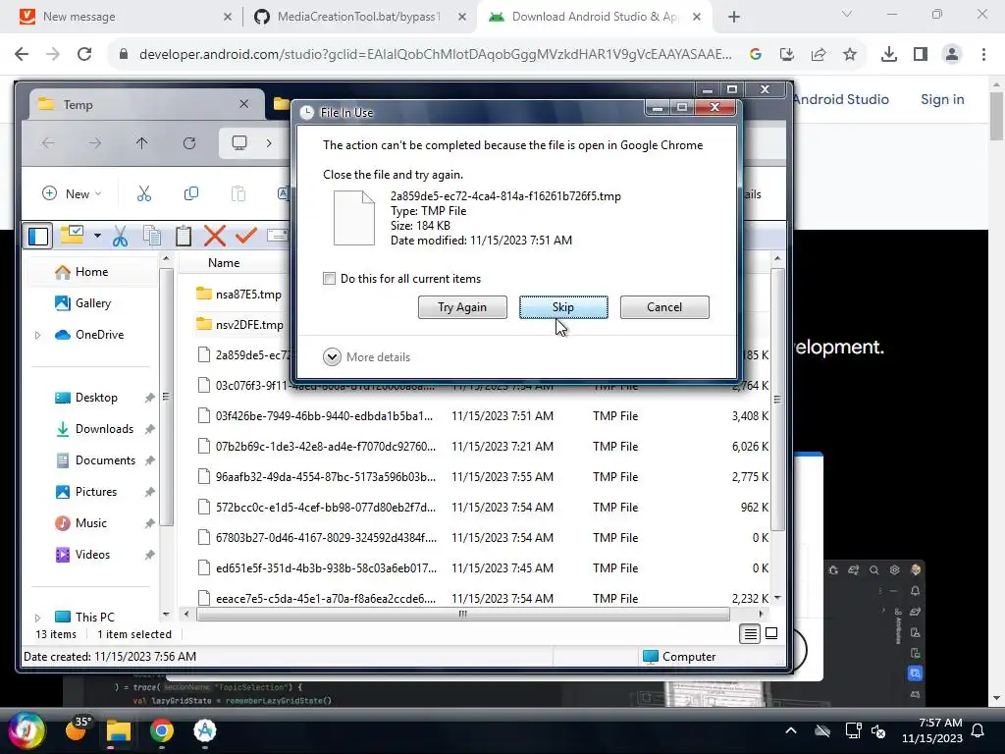Click the Copy pages icon in lower toolbar
The image size is (1005, 754).
click(152, 236)
